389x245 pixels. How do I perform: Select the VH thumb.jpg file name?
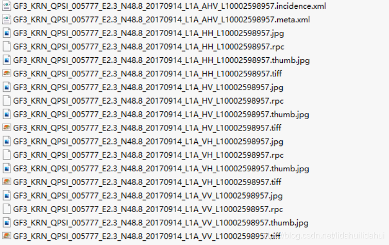(161, 169)
